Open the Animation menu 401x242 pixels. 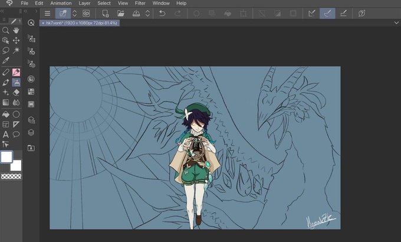61,4
